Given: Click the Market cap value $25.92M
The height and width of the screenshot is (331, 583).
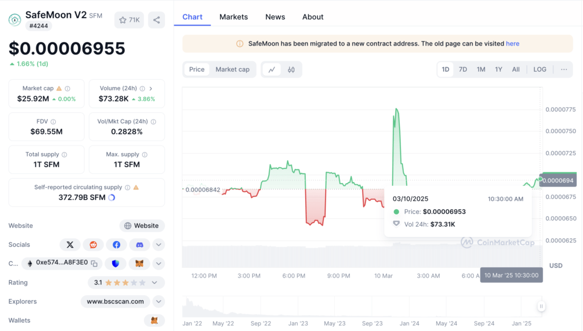Looking at the screenshot, I should [x=33, y=99].
